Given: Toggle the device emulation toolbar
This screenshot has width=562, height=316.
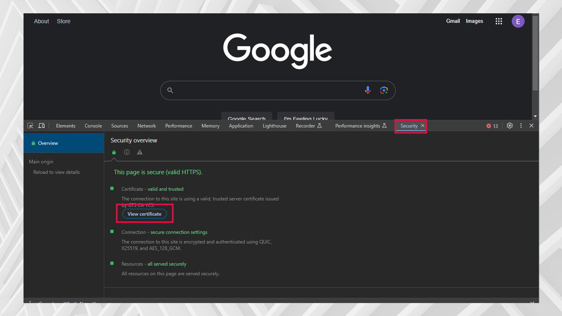Looking at the screenshot, I should click(41, 126).
